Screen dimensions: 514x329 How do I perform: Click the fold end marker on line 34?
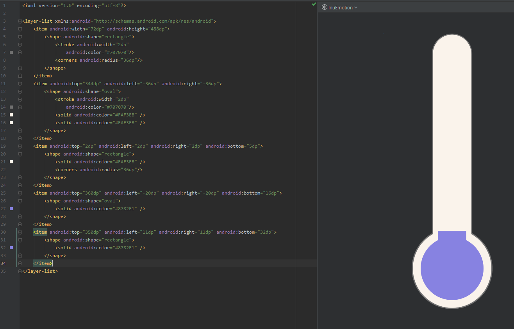[20, 263]
